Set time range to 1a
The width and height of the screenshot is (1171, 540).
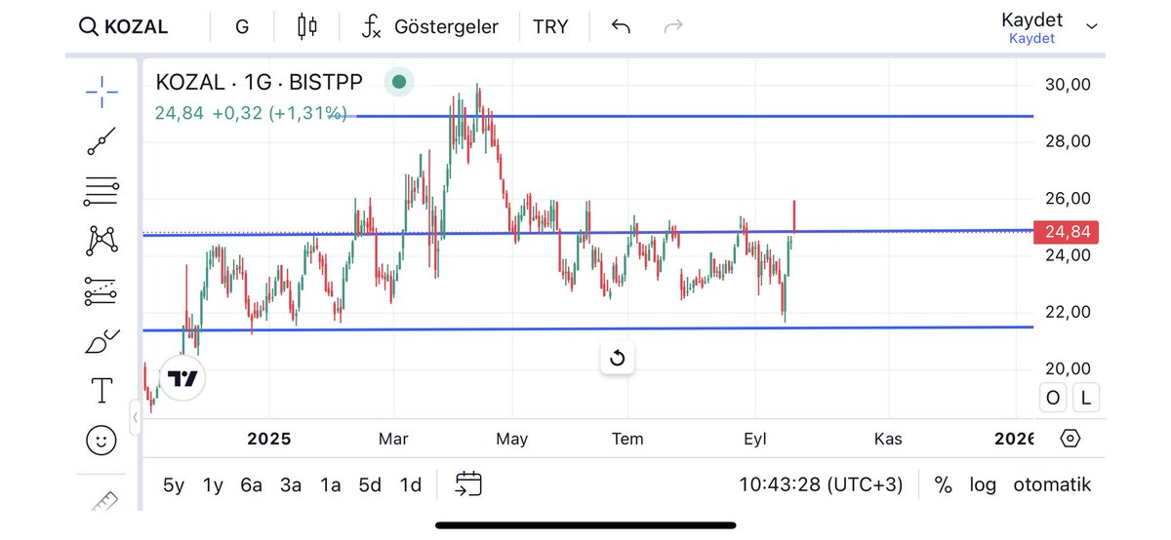[330, 484]
